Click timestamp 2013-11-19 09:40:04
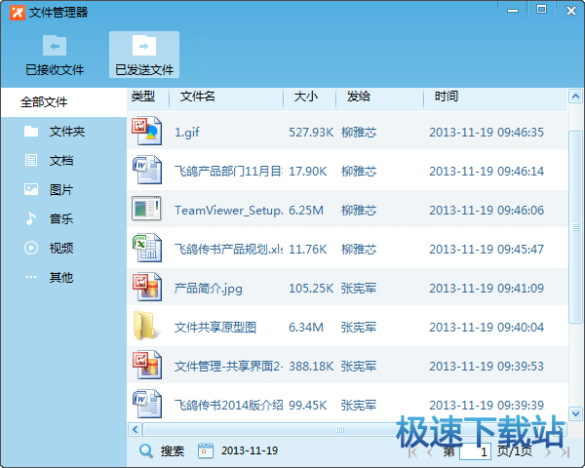 click(487, 328)
